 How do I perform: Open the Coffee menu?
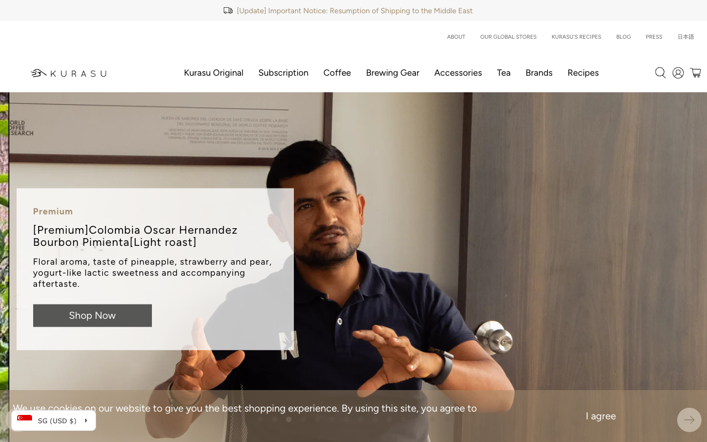tap(337, 73)
